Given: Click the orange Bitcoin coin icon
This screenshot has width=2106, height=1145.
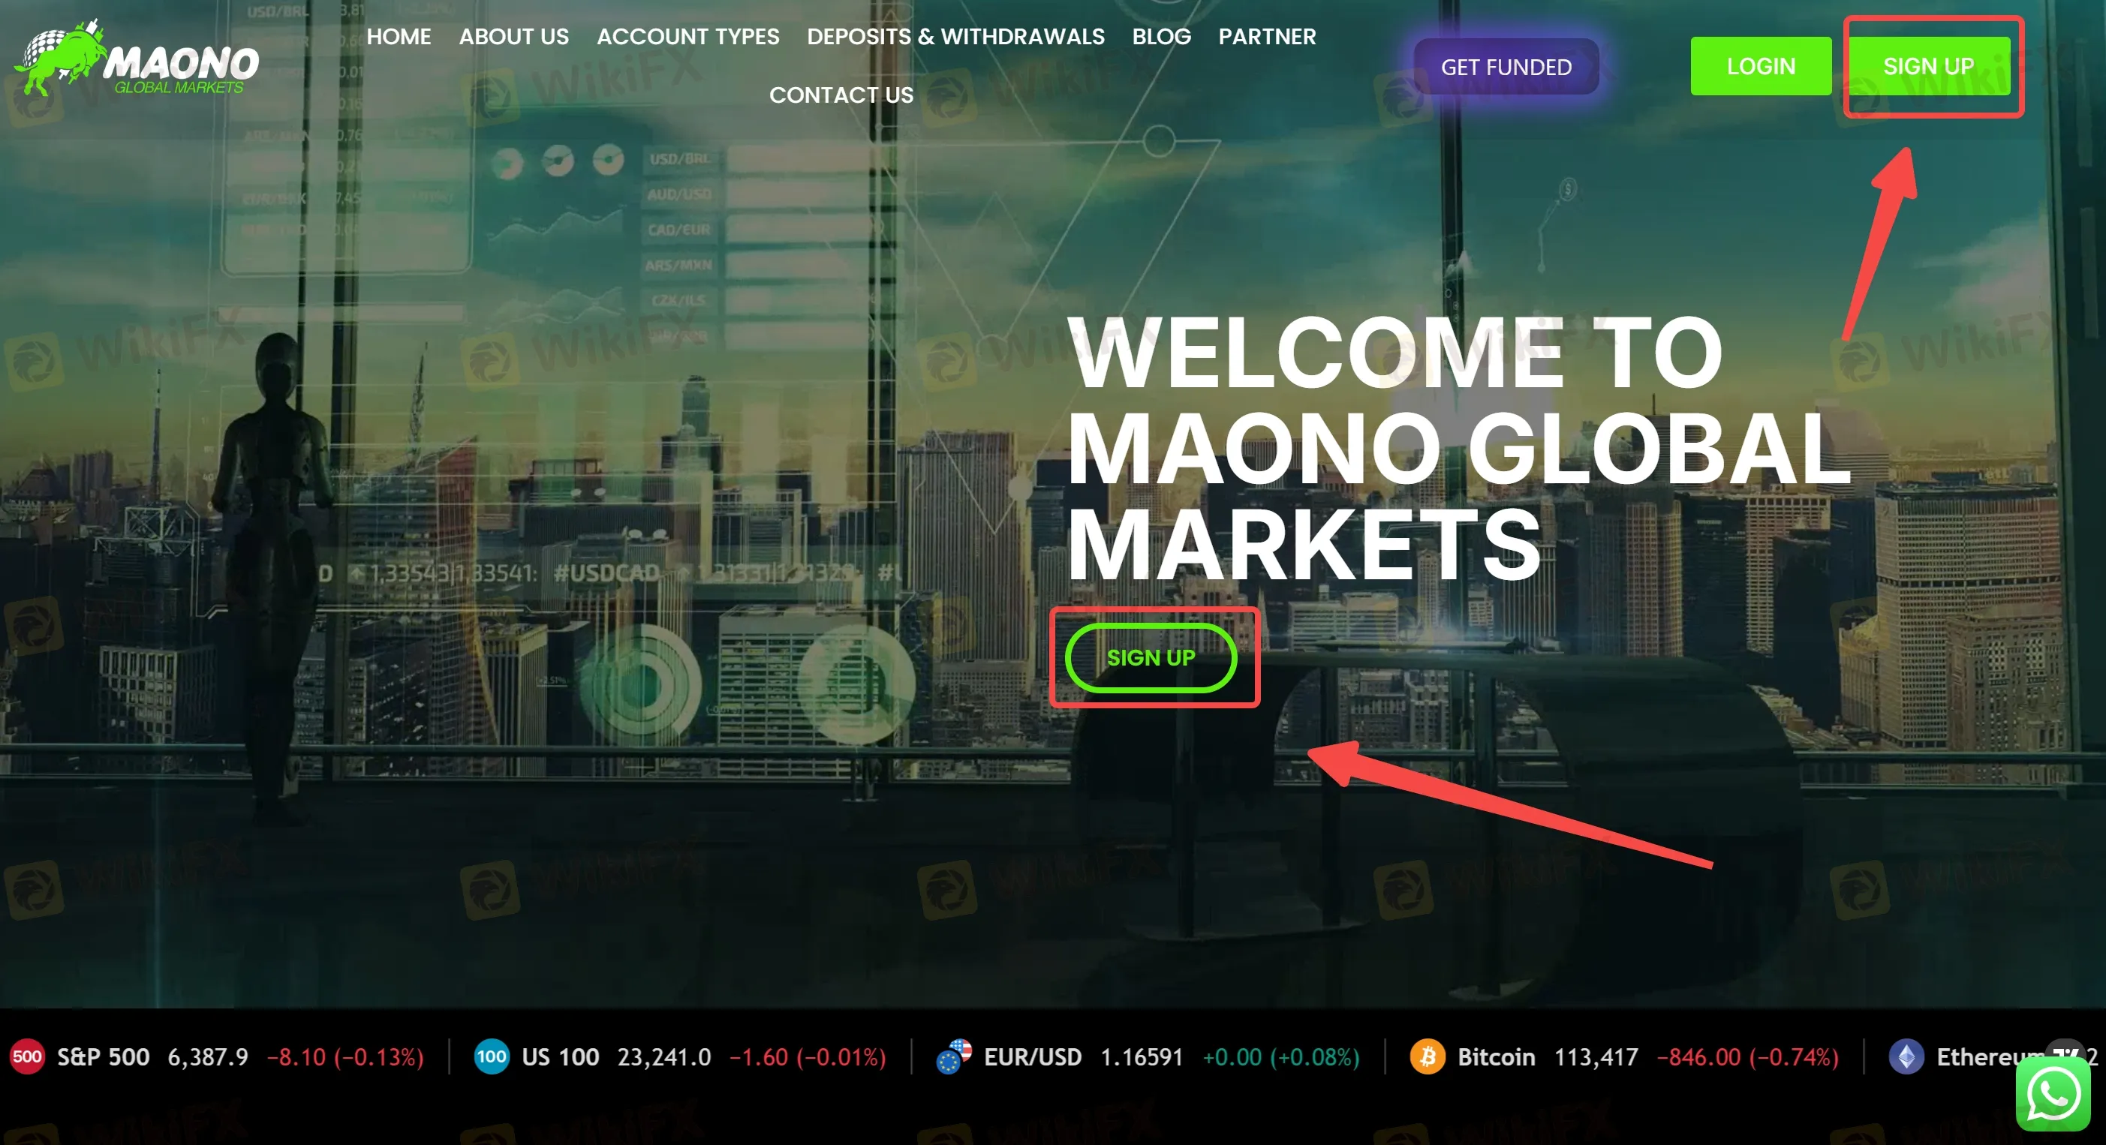Looking at the screenshot, I should click(1428, 1056).
